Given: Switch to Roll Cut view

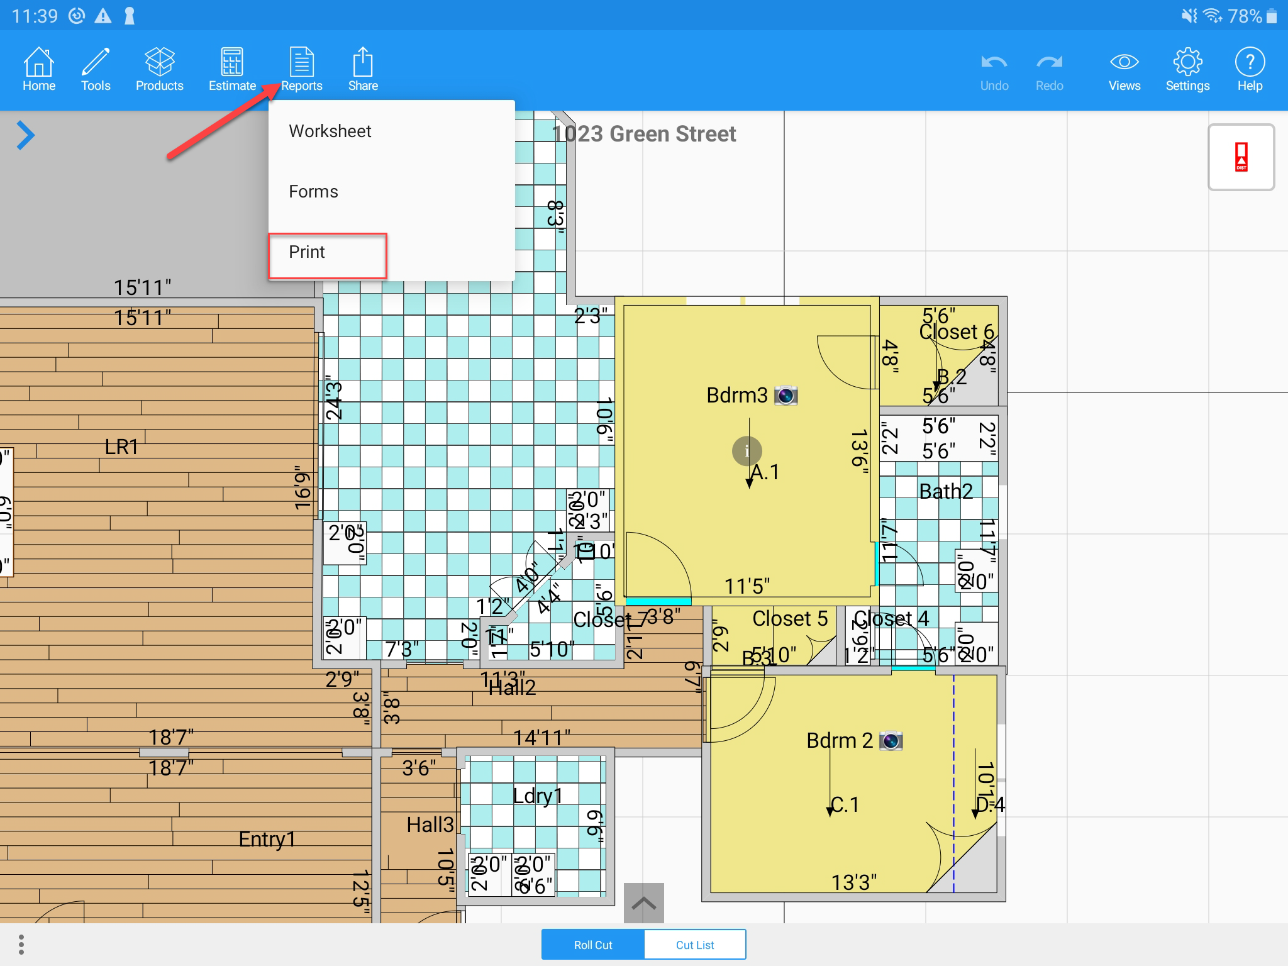Looking at the screenshot, I should click(593, 945).
